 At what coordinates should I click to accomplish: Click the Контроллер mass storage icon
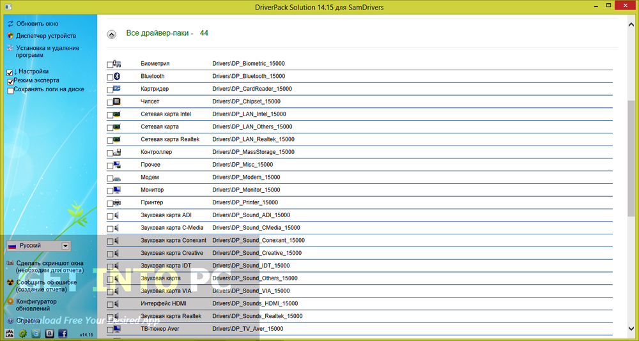pos(117,152)
